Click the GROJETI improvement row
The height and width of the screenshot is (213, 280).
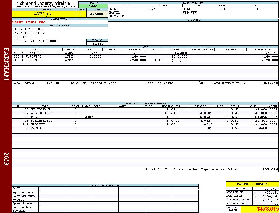click(145, 124)
